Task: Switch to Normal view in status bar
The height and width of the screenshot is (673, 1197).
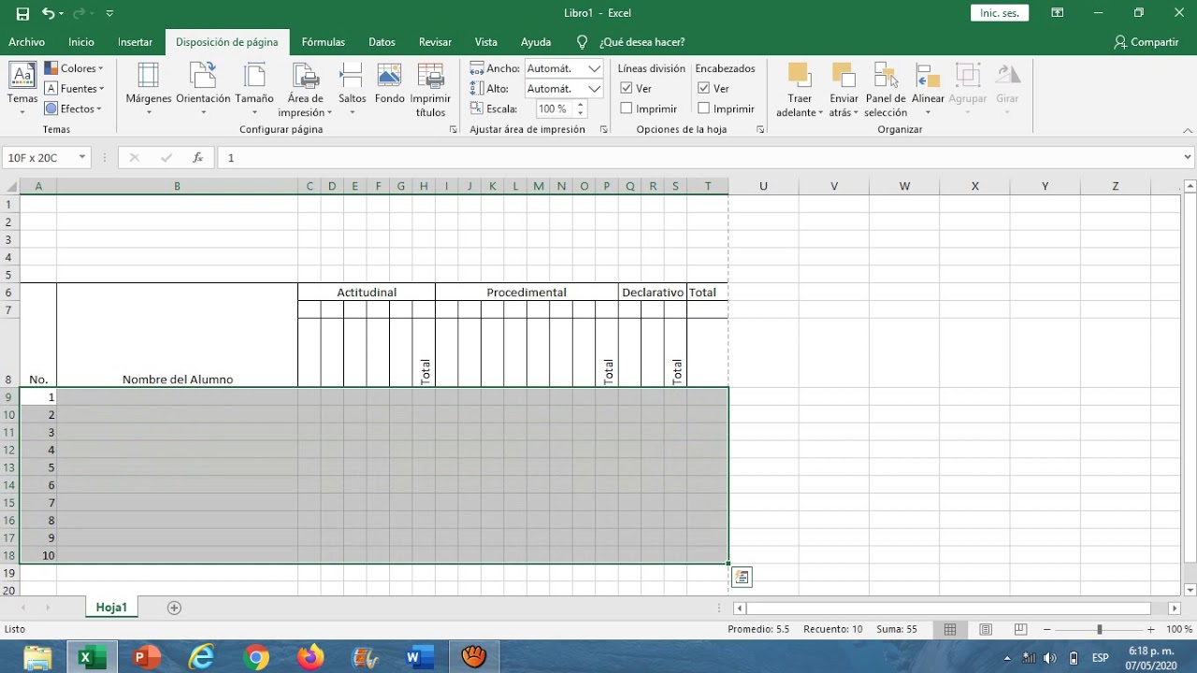Action: click(950, 630)
